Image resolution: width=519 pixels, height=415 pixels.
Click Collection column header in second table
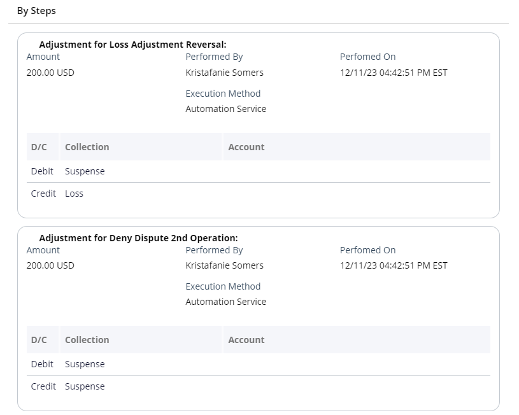pos(141,340)
